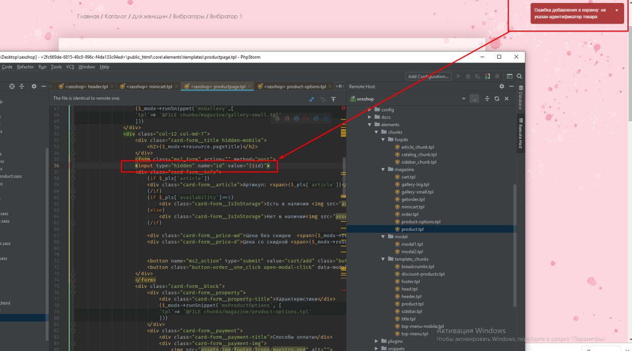Select product.tpl under magazine folder
The image size is (632, 351).
click(x=412, y=229)
